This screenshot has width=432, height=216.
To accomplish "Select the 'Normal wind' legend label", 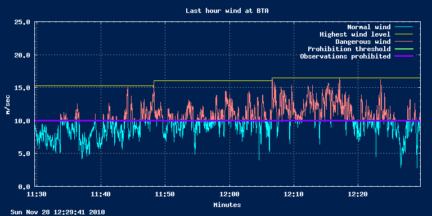I will [x=368, y=27].
